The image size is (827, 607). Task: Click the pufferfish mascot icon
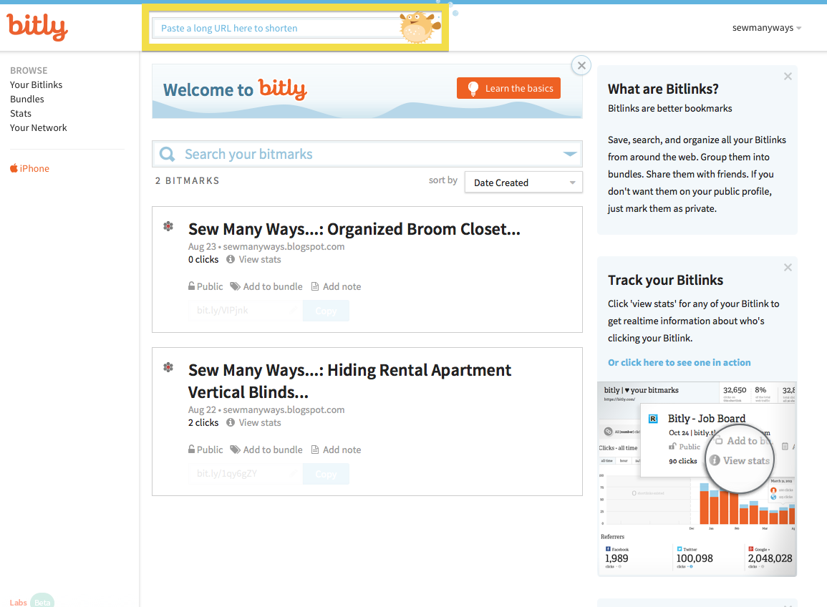point(420,27)
